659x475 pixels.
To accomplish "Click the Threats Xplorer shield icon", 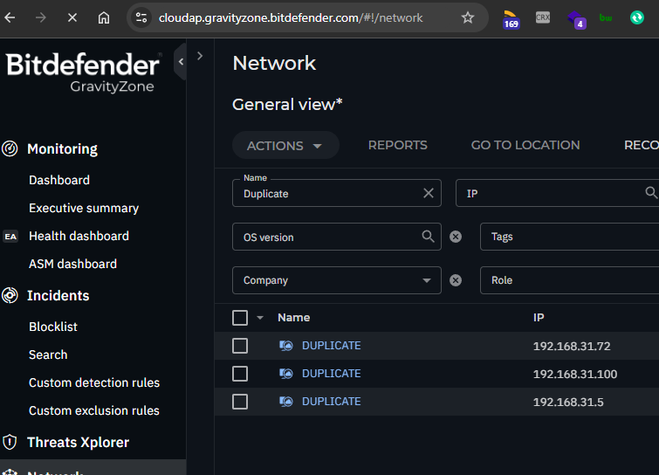I will point(10,442).
